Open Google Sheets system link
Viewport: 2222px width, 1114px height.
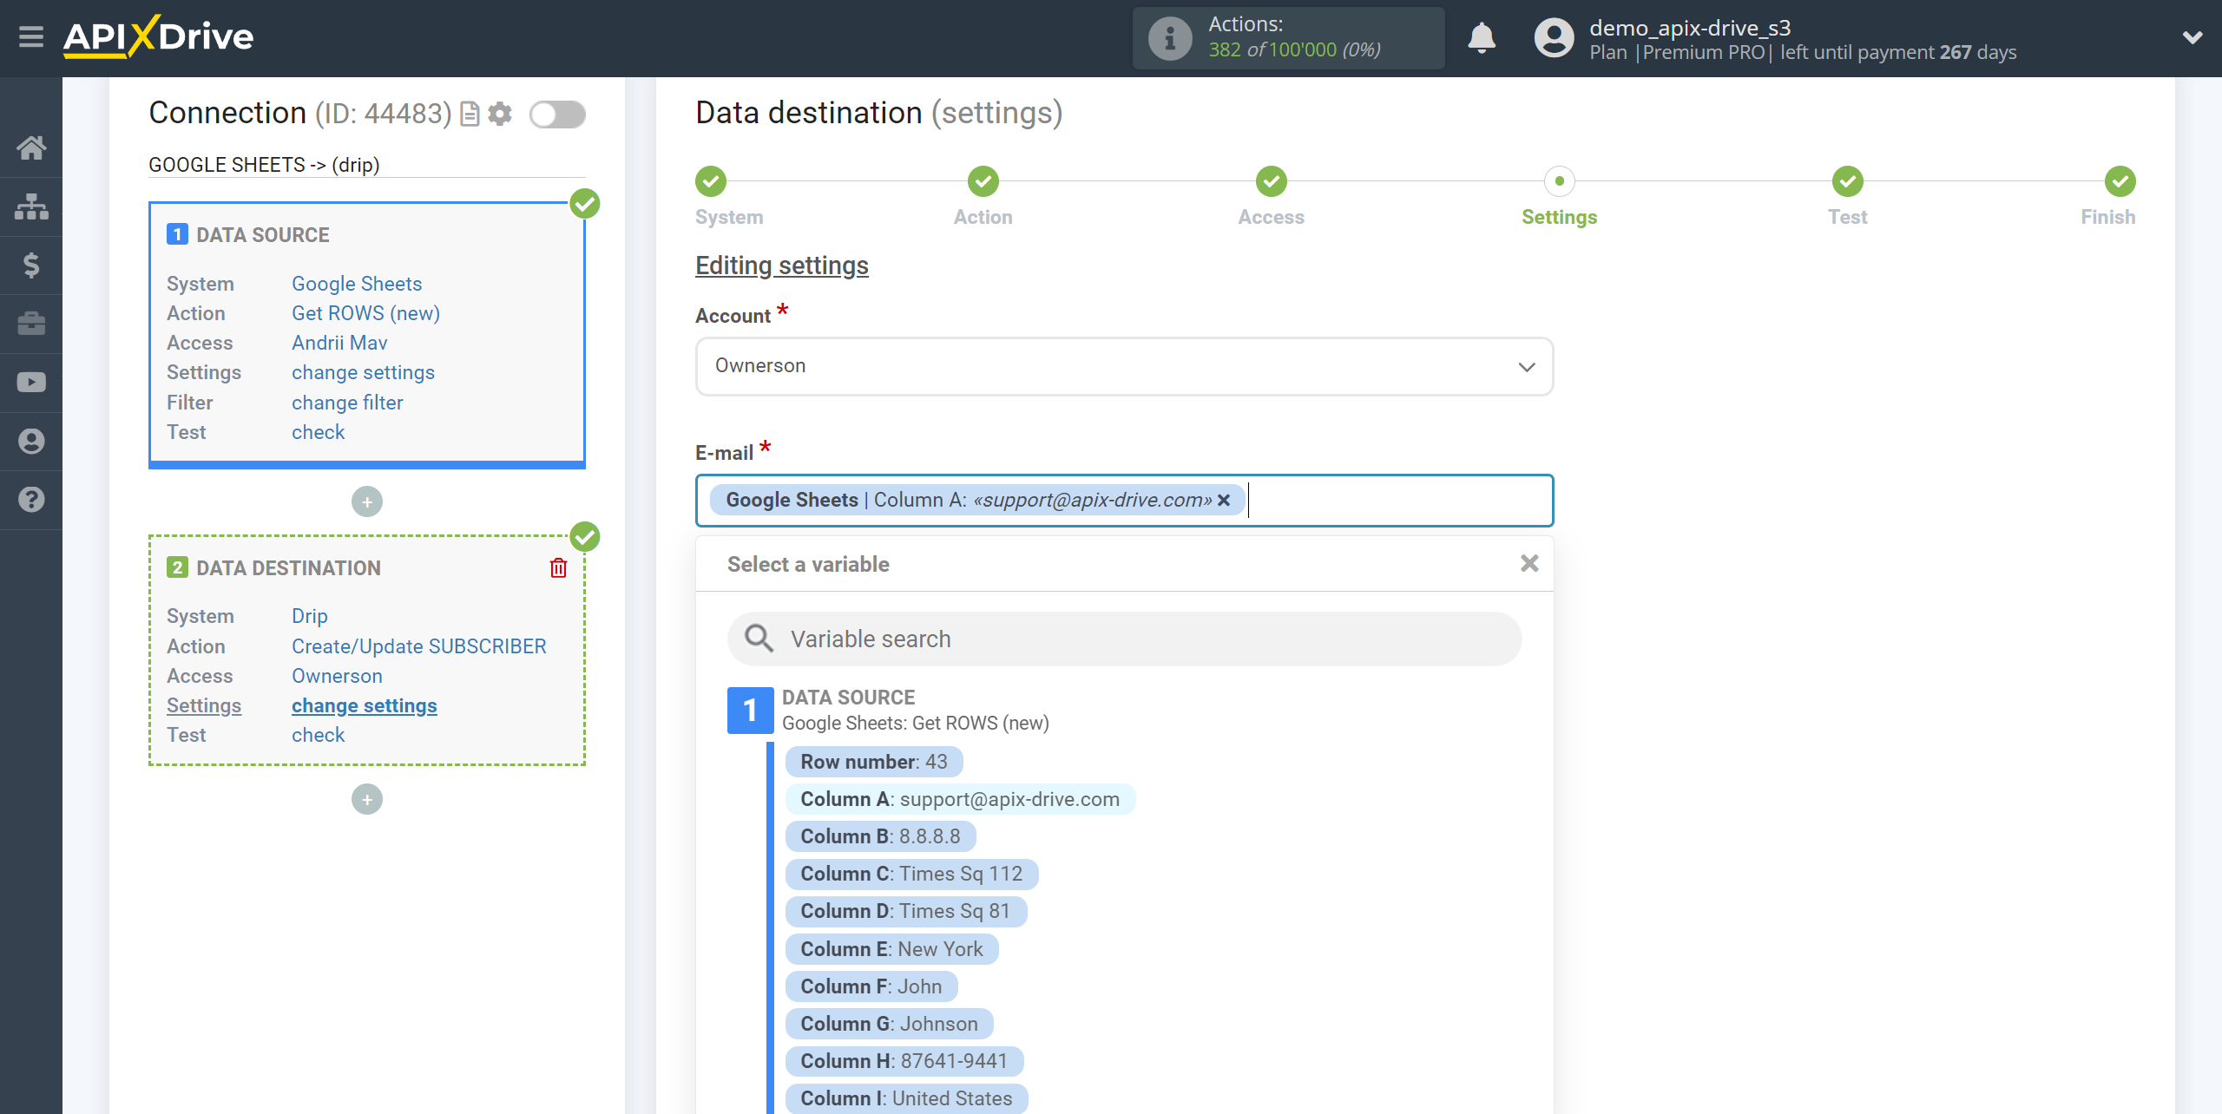click(357, 284)
